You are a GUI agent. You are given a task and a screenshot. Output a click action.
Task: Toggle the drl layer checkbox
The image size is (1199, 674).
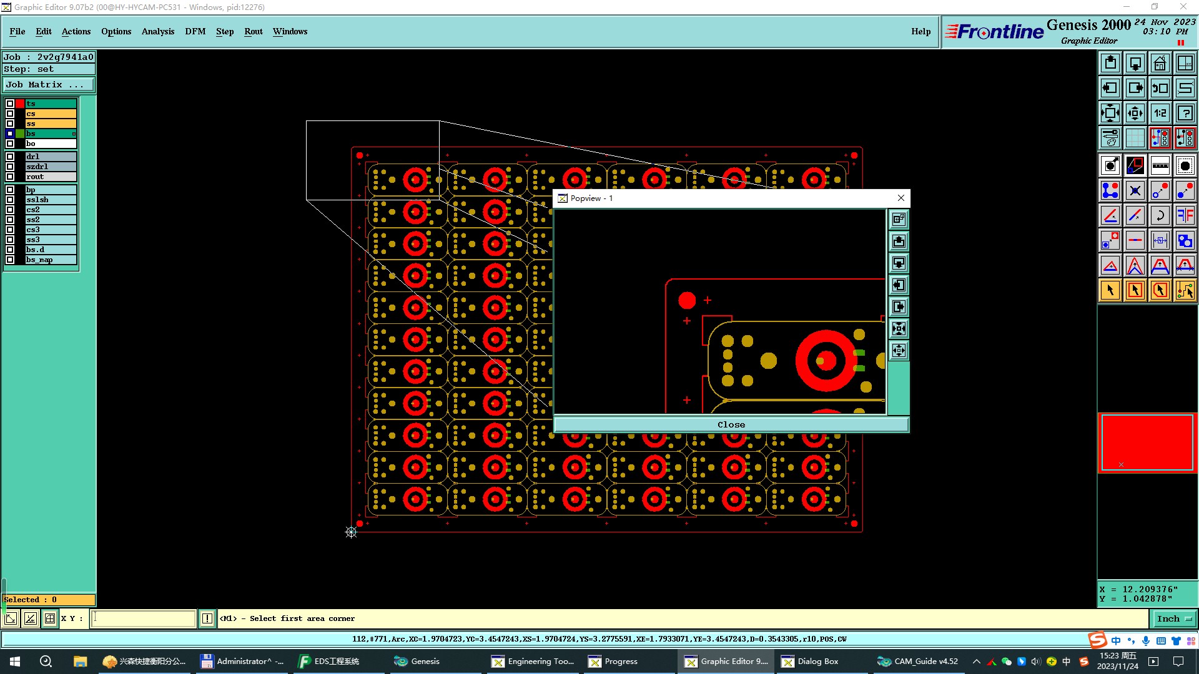[10, 157]
